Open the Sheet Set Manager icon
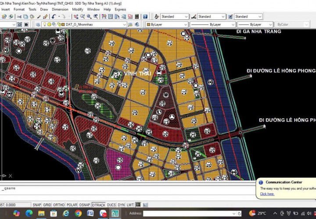 pos(123,17)
